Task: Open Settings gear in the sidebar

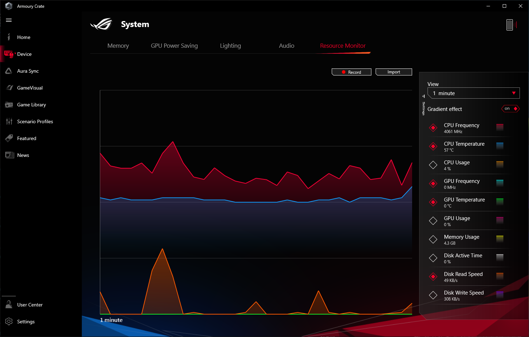Action: click(9, 322)
